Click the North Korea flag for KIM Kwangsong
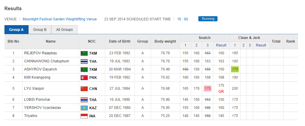305x126 pixels. pos(84,77)
